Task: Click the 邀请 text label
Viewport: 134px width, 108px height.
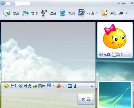Action: 16,13
